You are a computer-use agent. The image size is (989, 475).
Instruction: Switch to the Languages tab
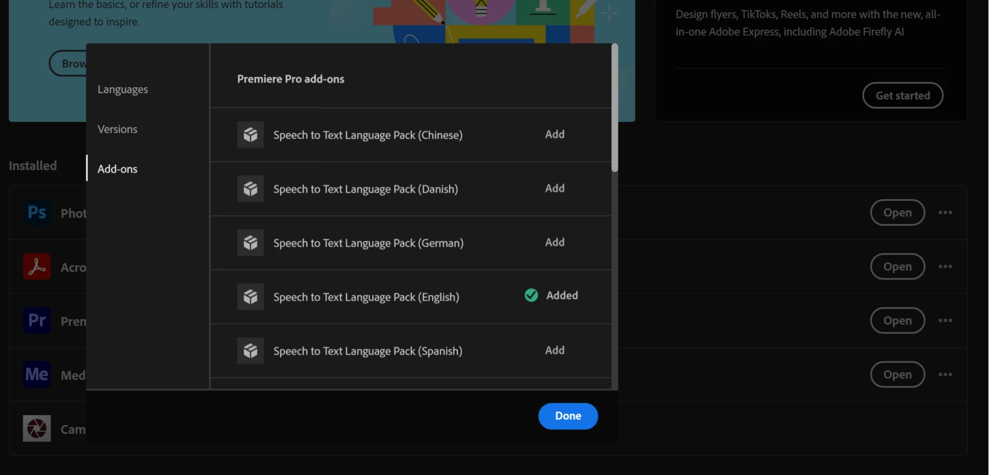[x=123, y=89]
